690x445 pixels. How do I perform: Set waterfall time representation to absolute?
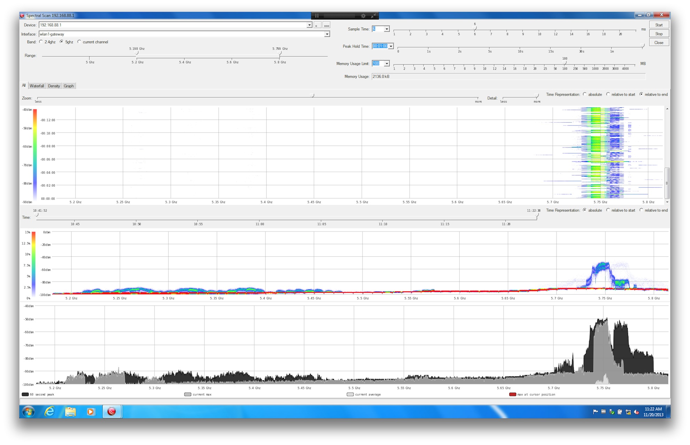pyautogui.click(x=585, y=94)
